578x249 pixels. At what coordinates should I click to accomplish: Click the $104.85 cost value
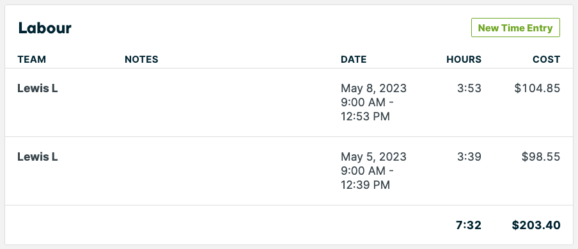click(x=538, y=88)
